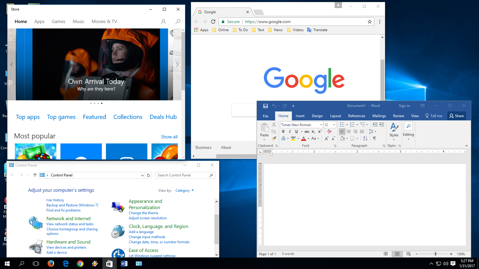Screen dimensions: 479x269
Task: Click Shrink Font icon in Word
Action: tap(333, 138)
